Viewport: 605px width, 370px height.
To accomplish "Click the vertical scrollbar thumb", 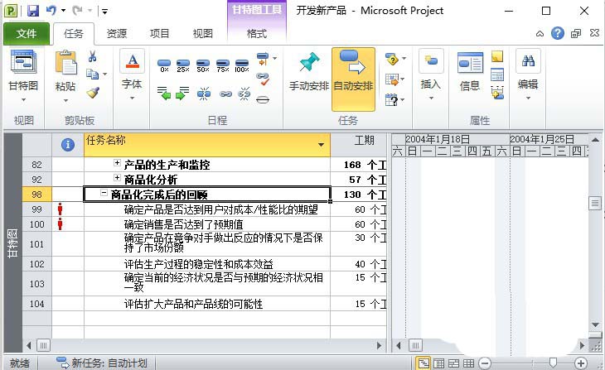I will click(594, 203).
